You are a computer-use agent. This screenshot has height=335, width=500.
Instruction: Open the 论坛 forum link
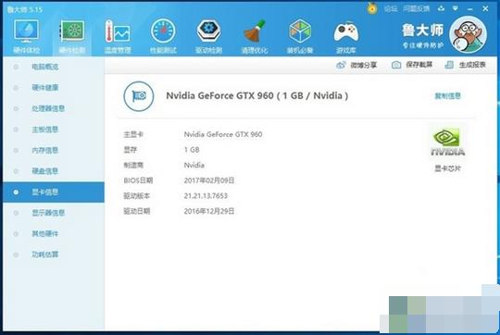coord(391,9)
